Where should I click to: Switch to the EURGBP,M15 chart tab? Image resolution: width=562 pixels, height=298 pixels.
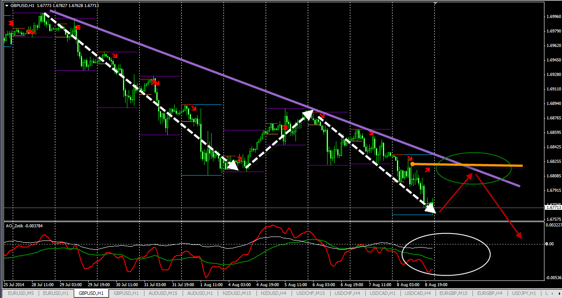coord(453,293)
